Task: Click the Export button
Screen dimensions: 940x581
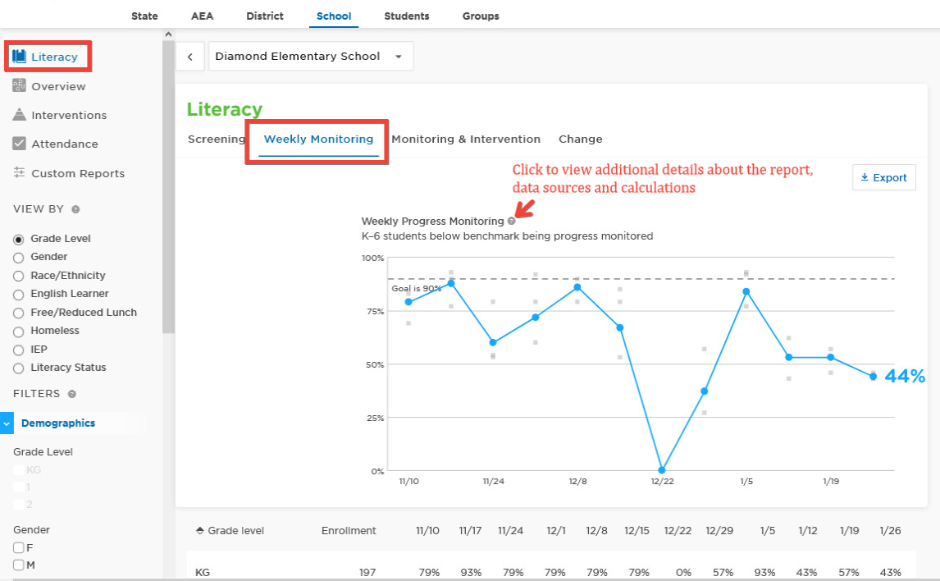Action: (883, 177)
